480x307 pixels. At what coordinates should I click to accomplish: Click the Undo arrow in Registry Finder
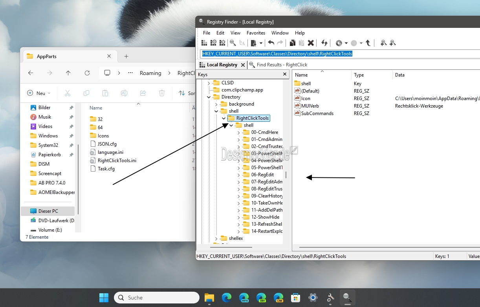[271, 43]
